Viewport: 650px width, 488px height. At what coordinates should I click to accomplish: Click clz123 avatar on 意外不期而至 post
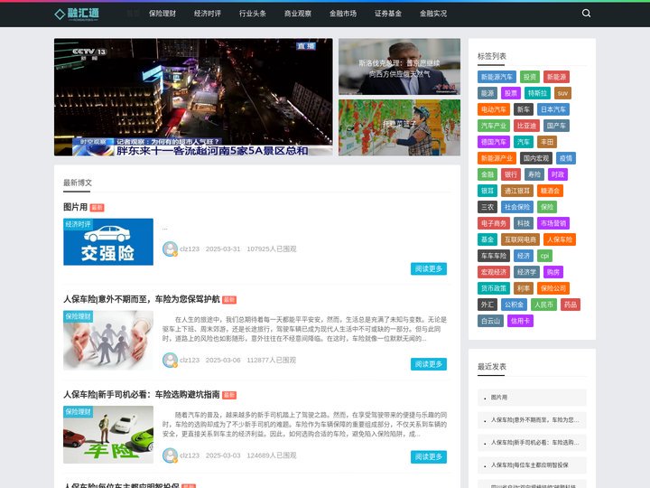tap(170, 361)
